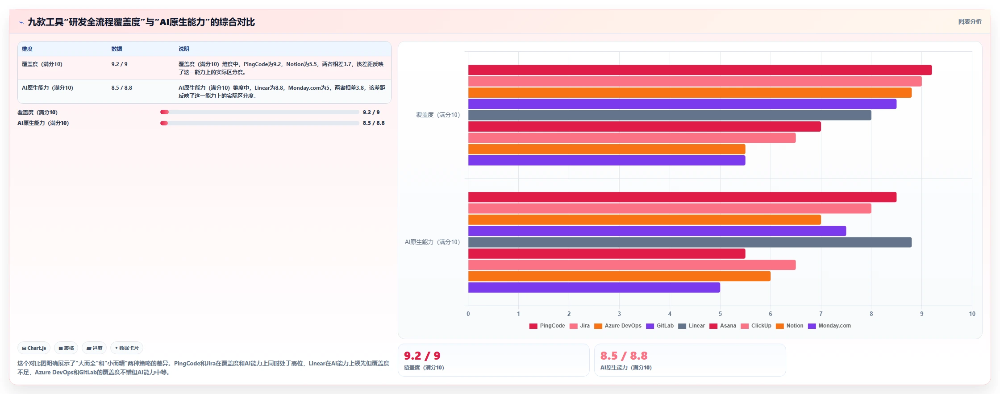Viewport: 1000px width, 394px height.
Task: Click the Azure DevOps bar in the 覆盖度 group
Action: (x=690, y=93)
